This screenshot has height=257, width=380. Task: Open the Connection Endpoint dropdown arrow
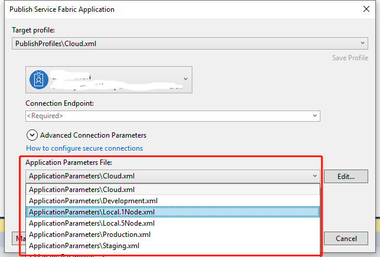(315, 116)
